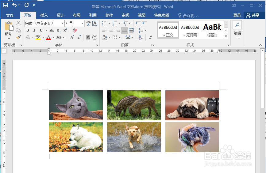Align the text to the right

point(118,30)
